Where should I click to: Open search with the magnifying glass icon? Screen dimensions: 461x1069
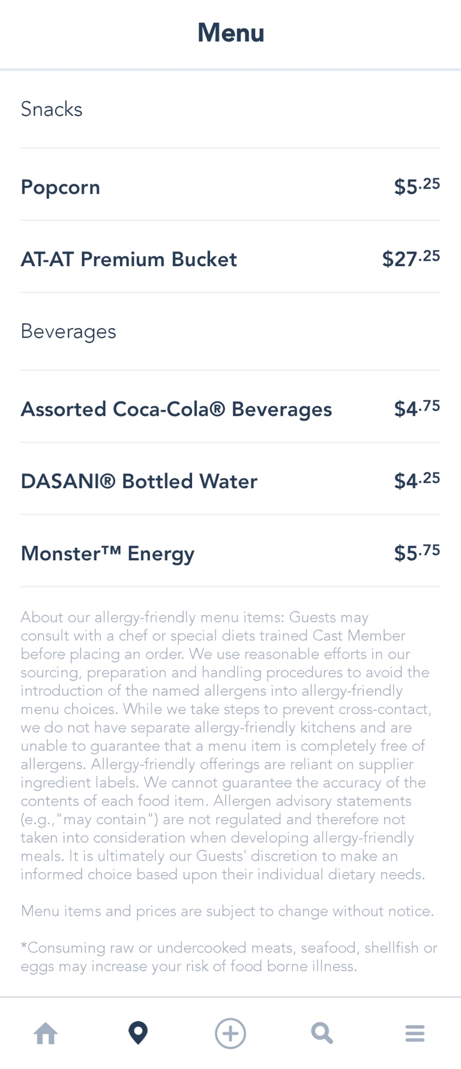pyautogui.click(x=322, y=1034)
